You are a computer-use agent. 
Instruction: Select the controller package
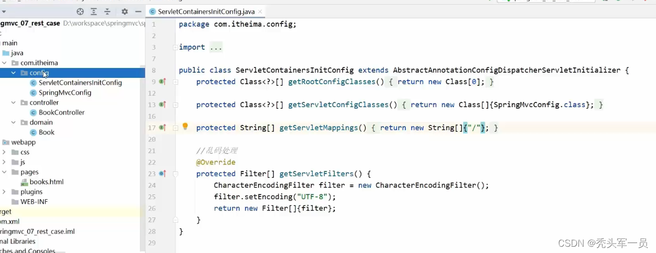pos(45,102)
